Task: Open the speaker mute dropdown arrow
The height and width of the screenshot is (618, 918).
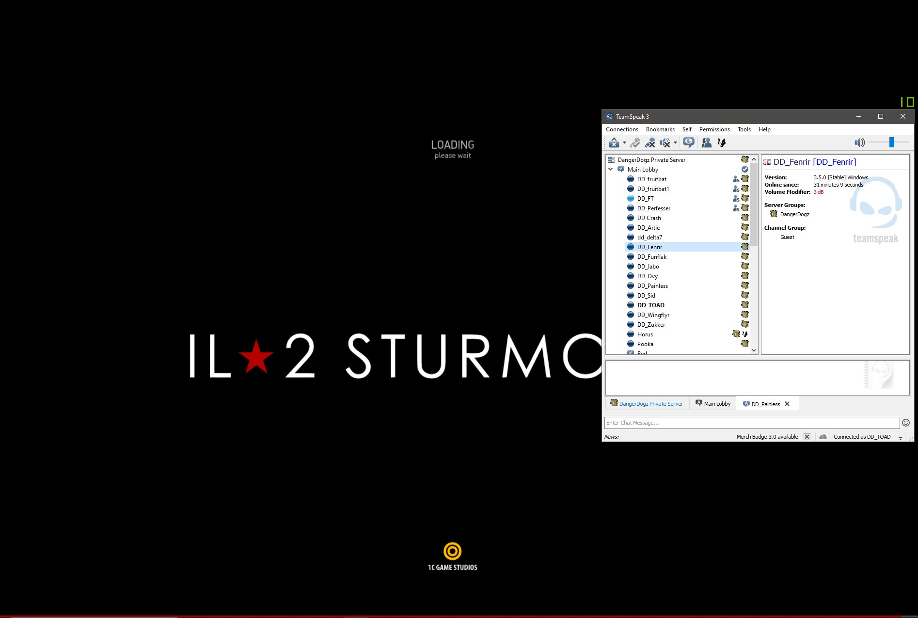Action: pos(675,143)
